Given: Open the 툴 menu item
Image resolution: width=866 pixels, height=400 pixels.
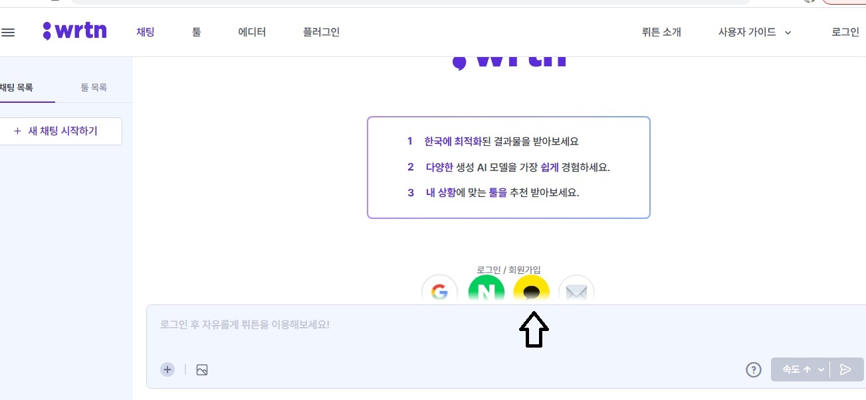Looking at the screenshot, I should pyautogui.click(x=197, y=32).
